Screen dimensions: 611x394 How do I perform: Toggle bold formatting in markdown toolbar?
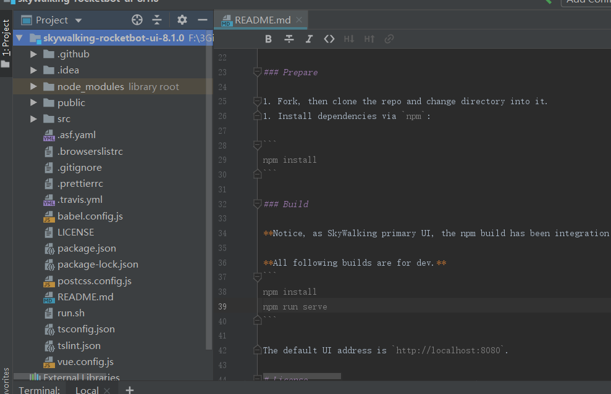[268, 39]
